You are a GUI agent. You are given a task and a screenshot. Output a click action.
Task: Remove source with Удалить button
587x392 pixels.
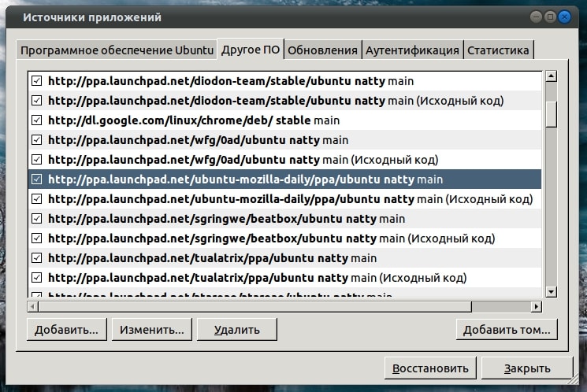(x=237, y=330)
